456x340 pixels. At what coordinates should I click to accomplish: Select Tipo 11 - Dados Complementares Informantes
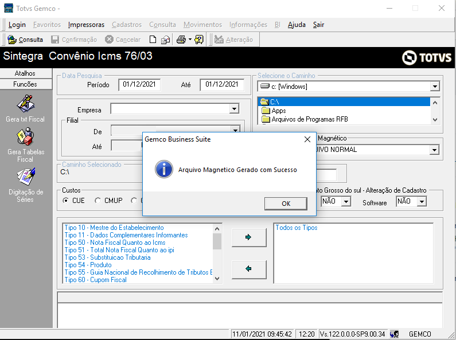click(x=126, y=235)
